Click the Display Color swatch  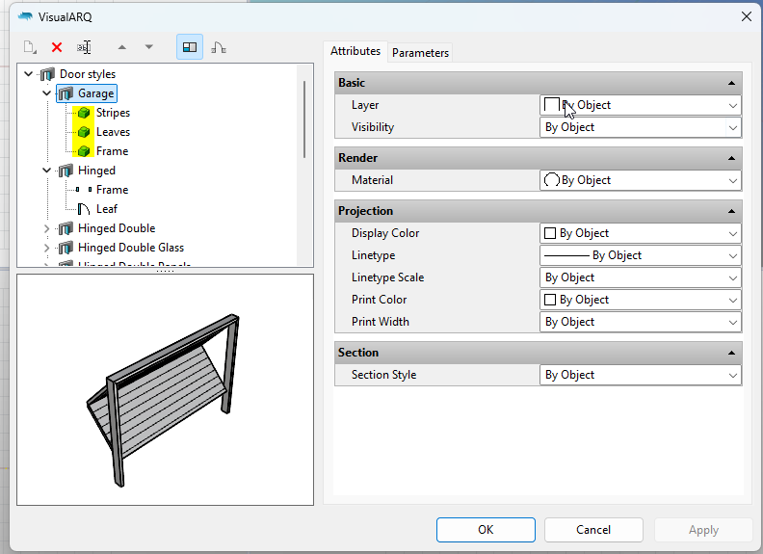[550, 233]
